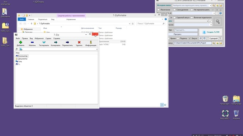Open the Главная tab in Explorer ribbon
243x136 pixels.
31,19
